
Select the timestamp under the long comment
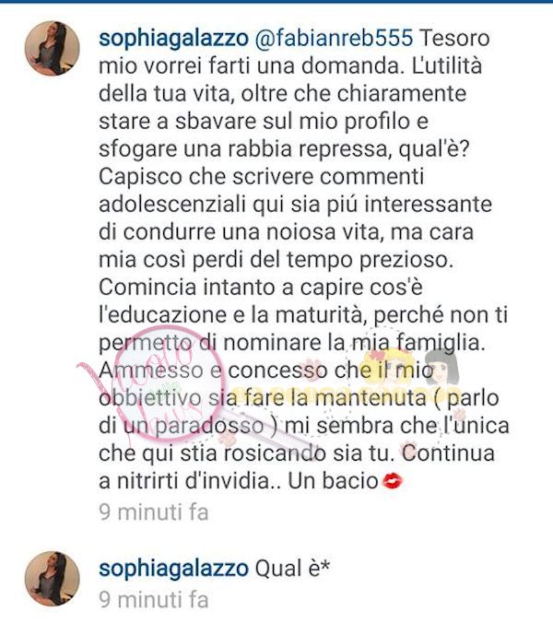coord(154,512)
